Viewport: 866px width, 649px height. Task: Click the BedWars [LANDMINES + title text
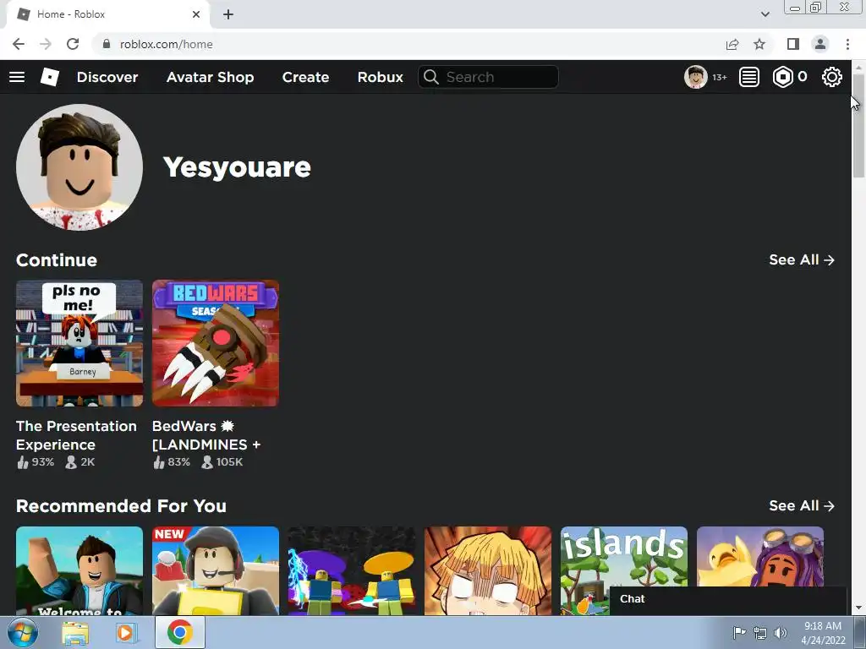coord(206,435)
